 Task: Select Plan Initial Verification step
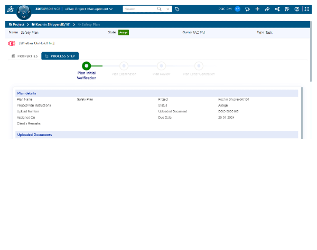point(86,66)
